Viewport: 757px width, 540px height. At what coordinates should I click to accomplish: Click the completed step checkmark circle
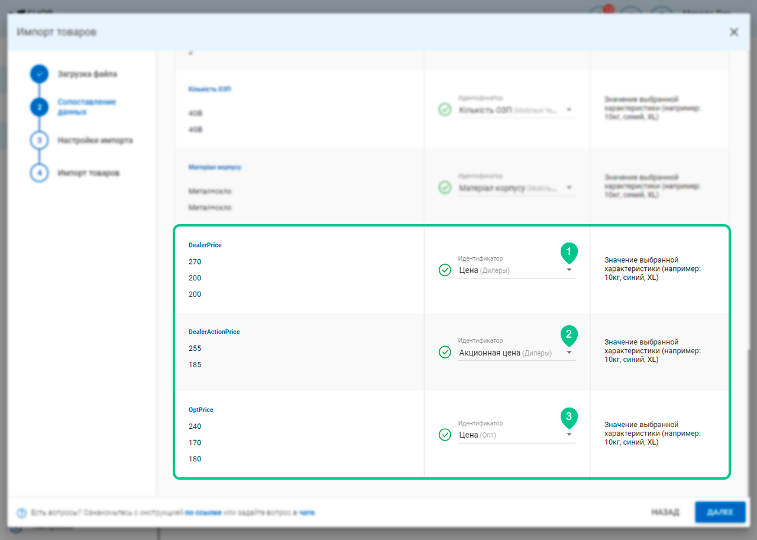tap(39, 75)
